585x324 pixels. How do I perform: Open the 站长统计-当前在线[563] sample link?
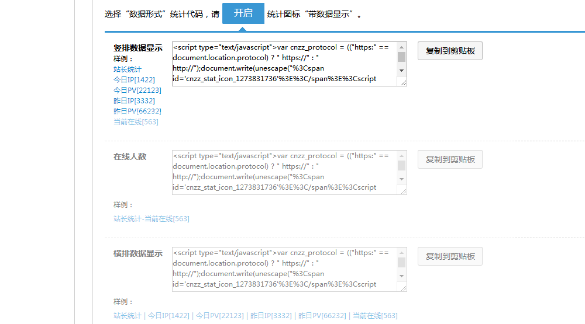151,219
